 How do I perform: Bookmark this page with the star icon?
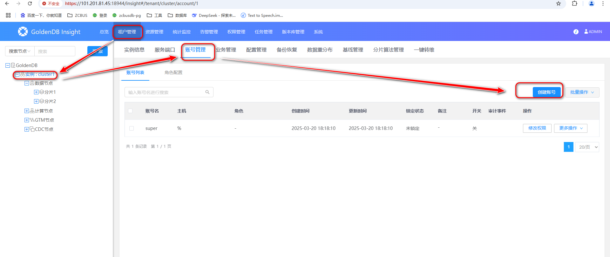click(558, 3)
